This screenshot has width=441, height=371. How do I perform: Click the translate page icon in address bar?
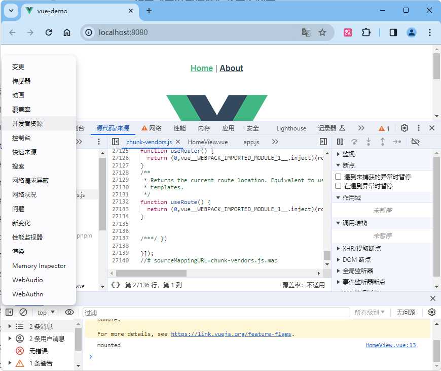(x=306, y=32)
